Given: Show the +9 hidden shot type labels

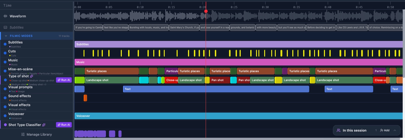Looking at the screenshot, I should (x=45, y=85).
